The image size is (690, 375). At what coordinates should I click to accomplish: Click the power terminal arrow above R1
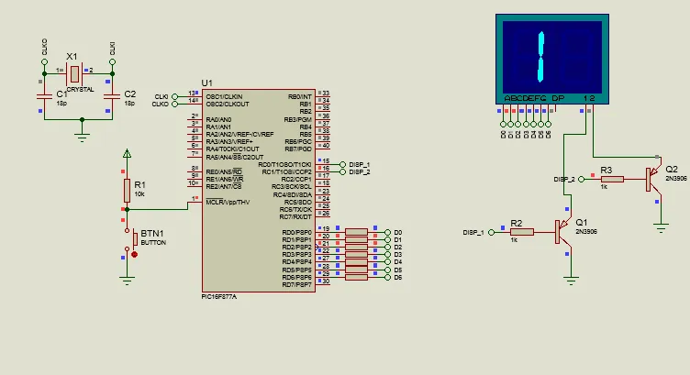click(x=127, y=153)
